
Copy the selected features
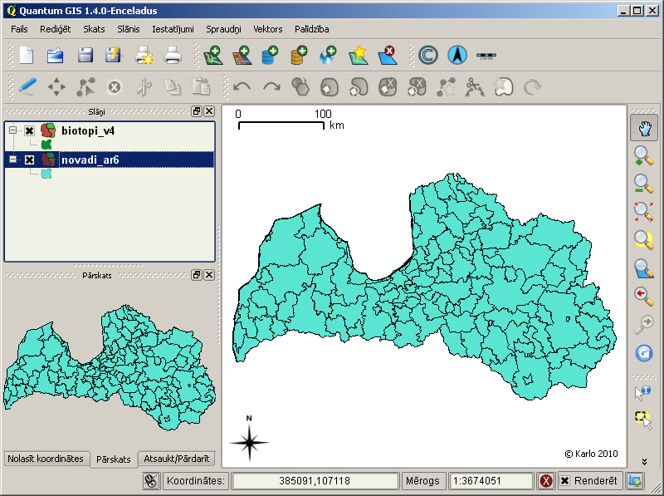pos(173,87)
